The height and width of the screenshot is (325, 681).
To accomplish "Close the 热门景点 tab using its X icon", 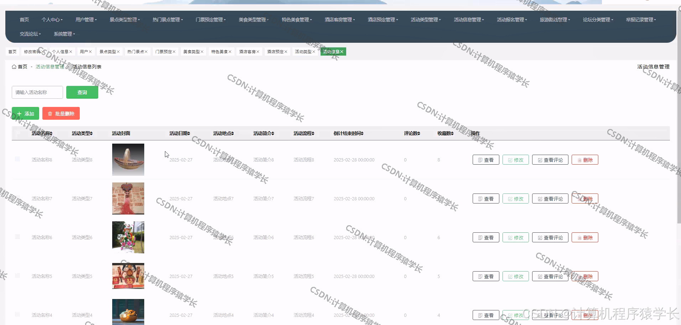I will [x=146, y=52].
